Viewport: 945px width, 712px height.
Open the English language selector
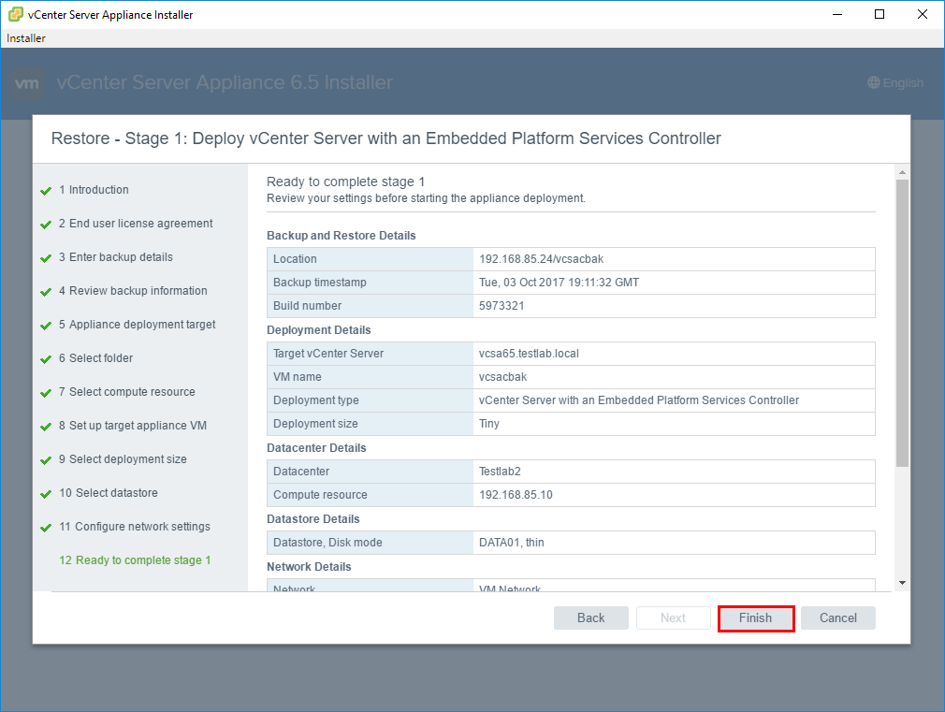click(895, 82)
